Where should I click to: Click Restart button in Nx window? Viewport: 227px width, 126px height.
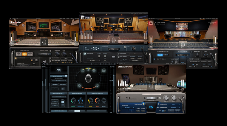[x=55, y=84]
